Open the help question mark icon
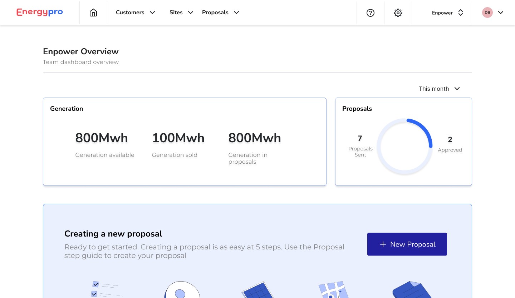515x298 pixels. coord(371,13)
